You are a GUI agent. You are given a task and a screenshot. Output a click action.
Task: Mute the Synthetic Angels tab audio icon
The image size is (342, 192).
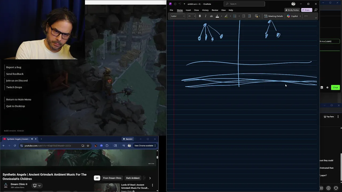[x=32, y=139]
